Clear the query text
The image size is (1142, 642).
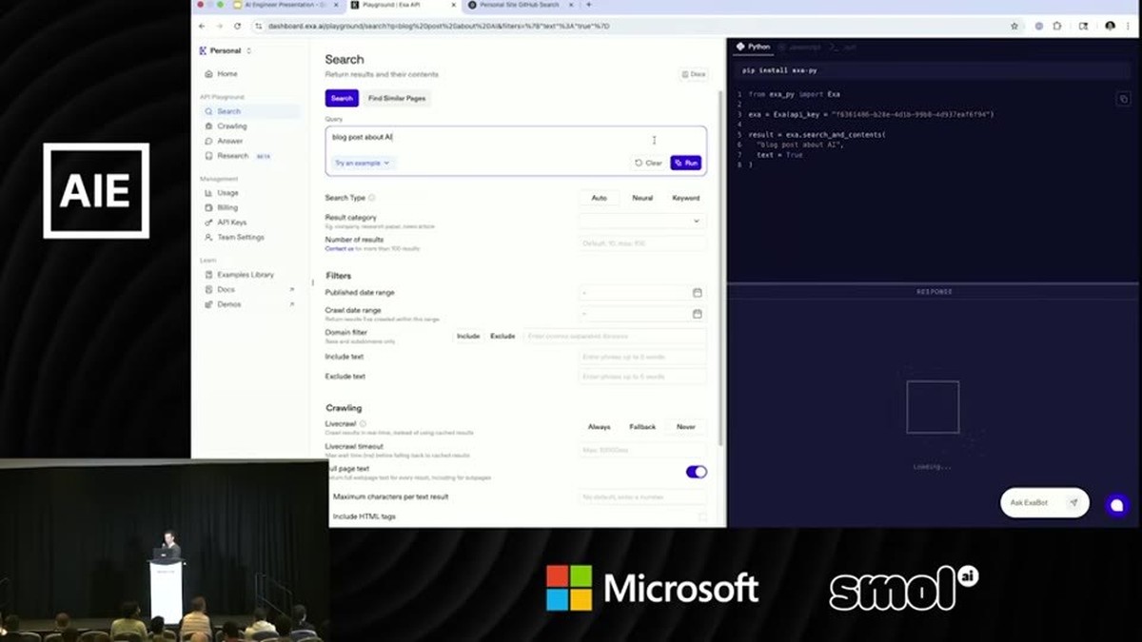pos(649,163)
